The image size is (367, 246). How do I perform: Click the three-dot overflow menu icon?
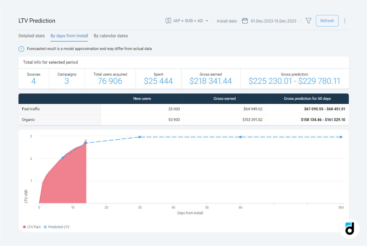click(x=345, y=21)
